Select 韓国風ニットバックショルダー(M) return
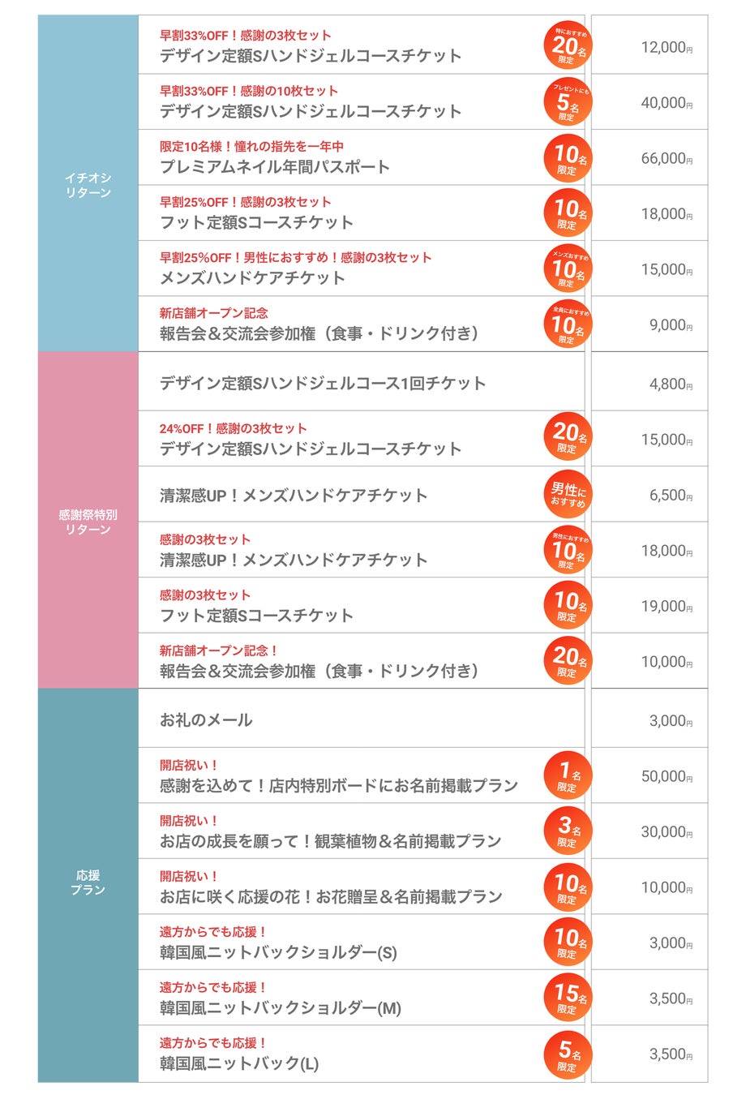Image resolution: width=746 pixels, height=1095 pixels. click(281, 1008)
